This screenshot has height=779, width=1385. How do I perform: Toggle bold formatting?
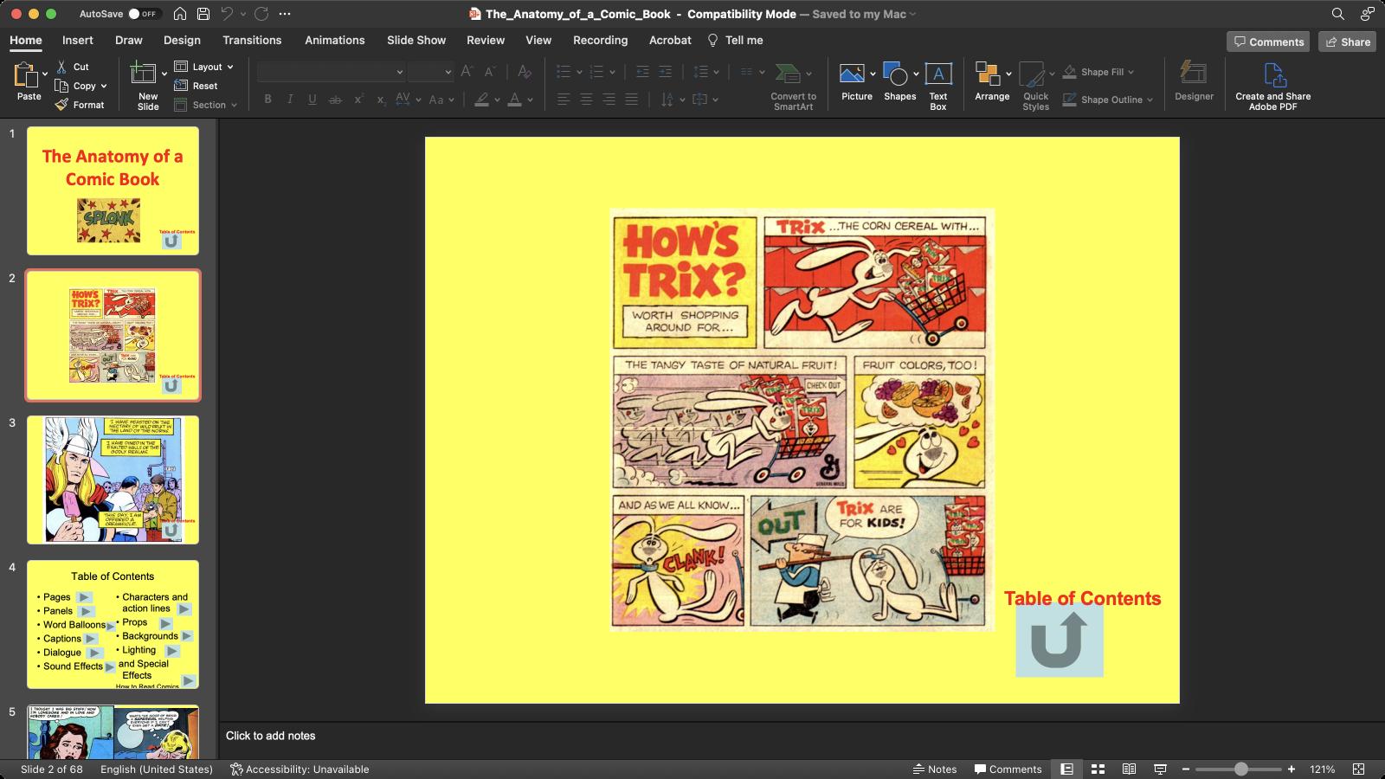(x=267, y=100)
